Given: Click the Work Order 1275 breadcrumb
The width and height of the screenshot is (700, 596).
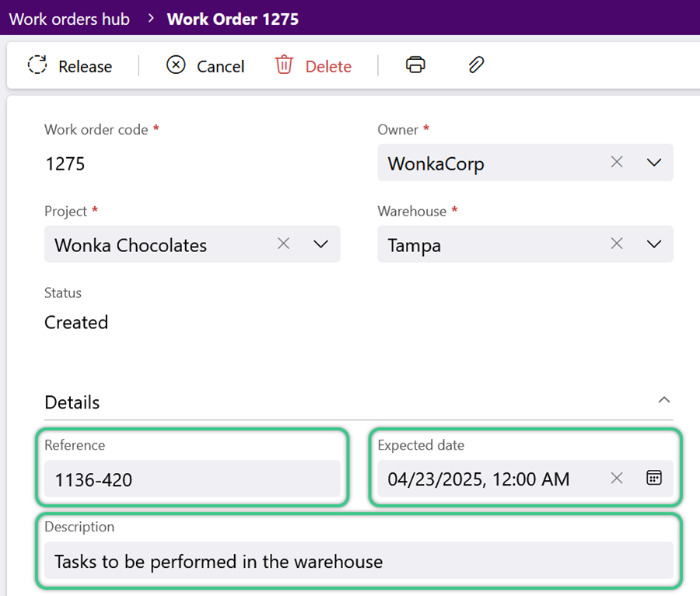Looking at the screenshot, I should point(233,19).
